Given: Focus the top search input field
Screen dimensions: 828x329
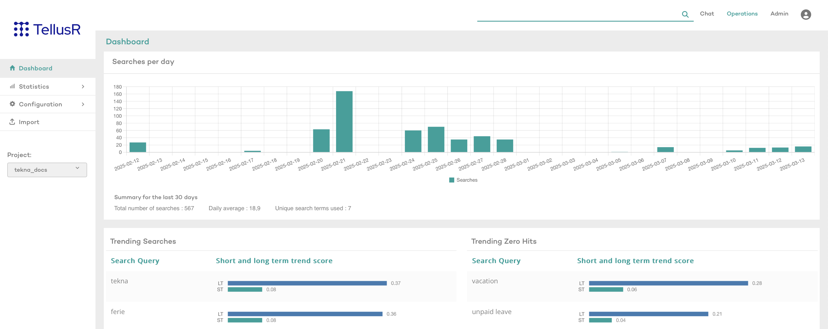Looking at the screenshot, I should pos(577,14).
